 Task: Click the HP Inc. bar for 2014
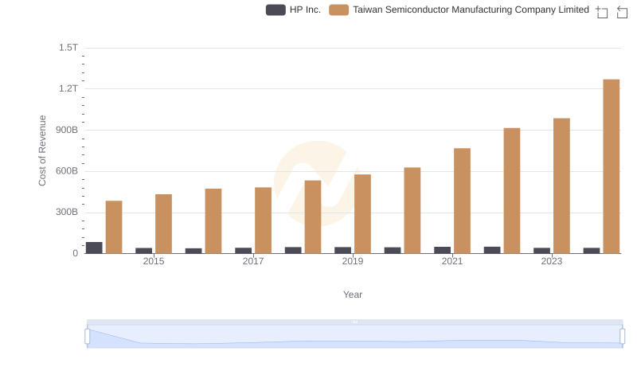click(94, 248)
